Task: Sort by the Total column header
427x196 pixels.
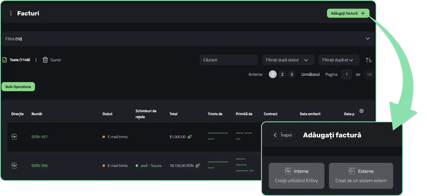Action: (x=173, y=114)
